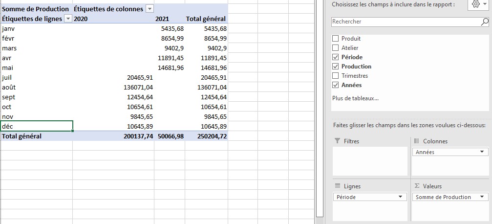Screen dimensions: 492x224
Task: Select the nov row label
Action: point(36,116)
